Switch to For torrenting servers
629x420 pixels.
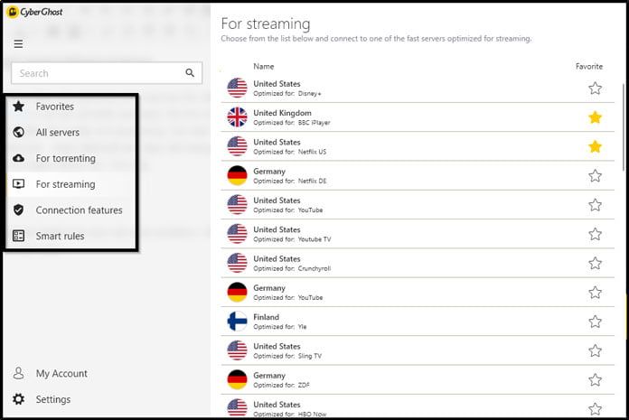pos(66,158)
